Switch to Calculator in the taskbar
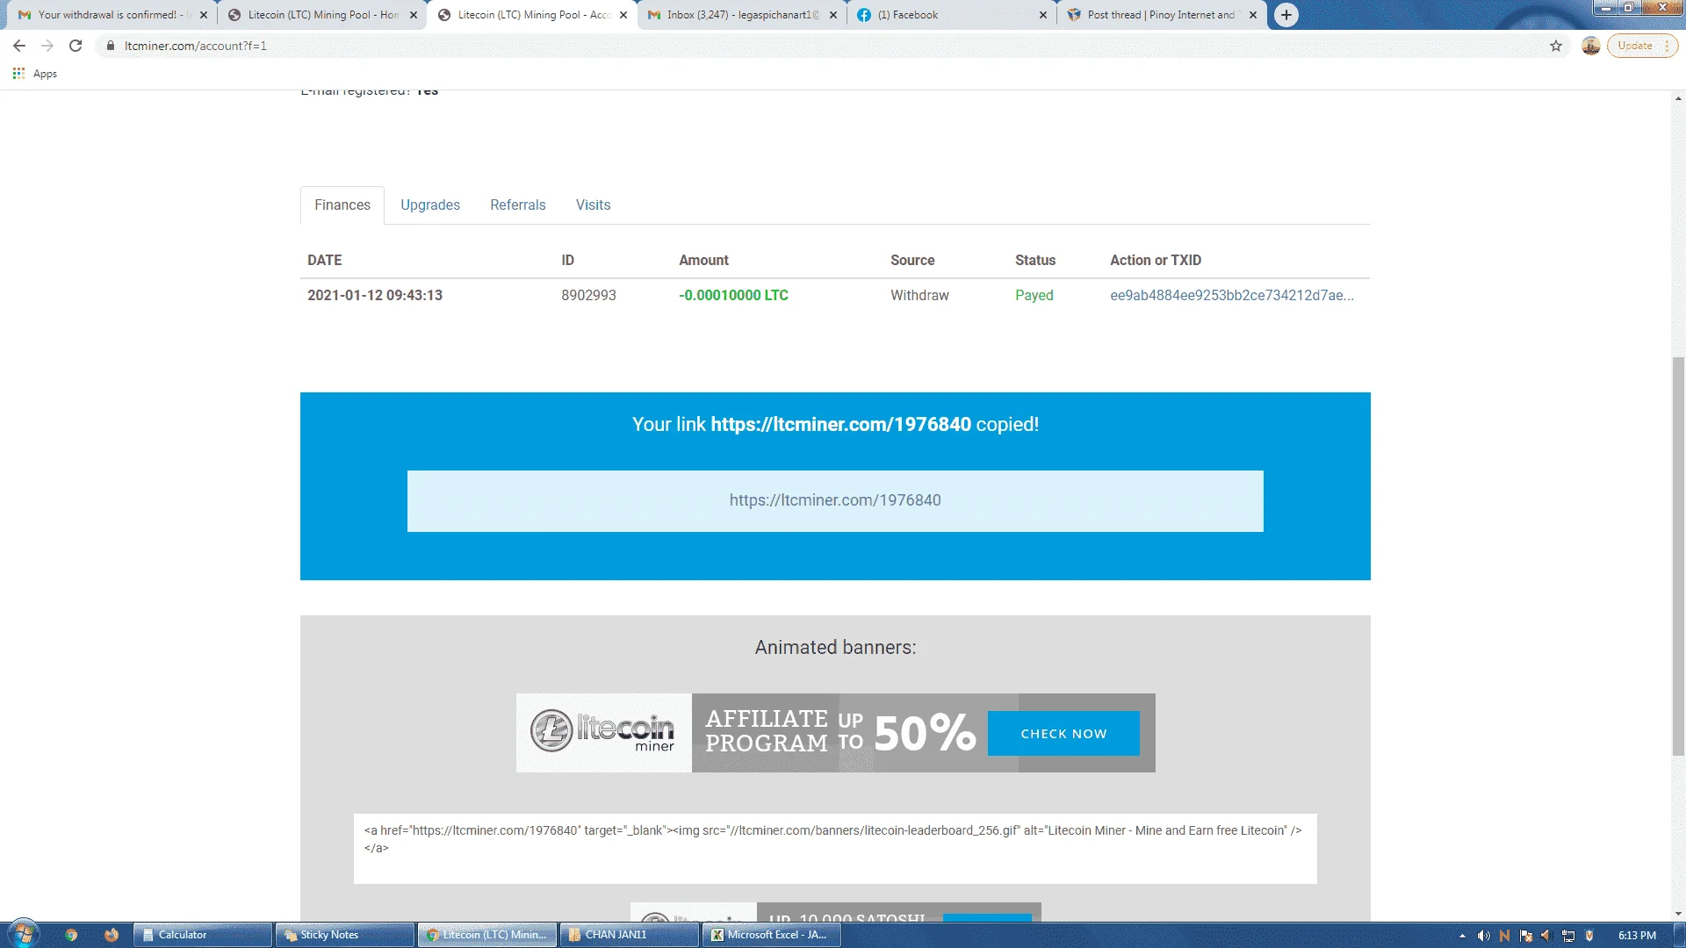 [x=203, y=935]
